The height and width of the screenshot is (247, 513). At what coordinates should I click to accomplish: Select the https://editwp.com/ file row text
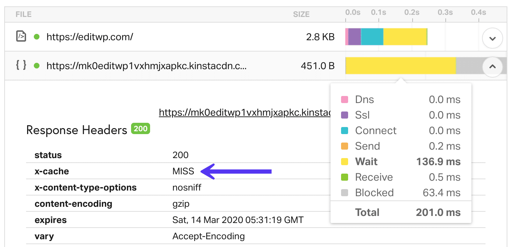click(x=89, y=37)
